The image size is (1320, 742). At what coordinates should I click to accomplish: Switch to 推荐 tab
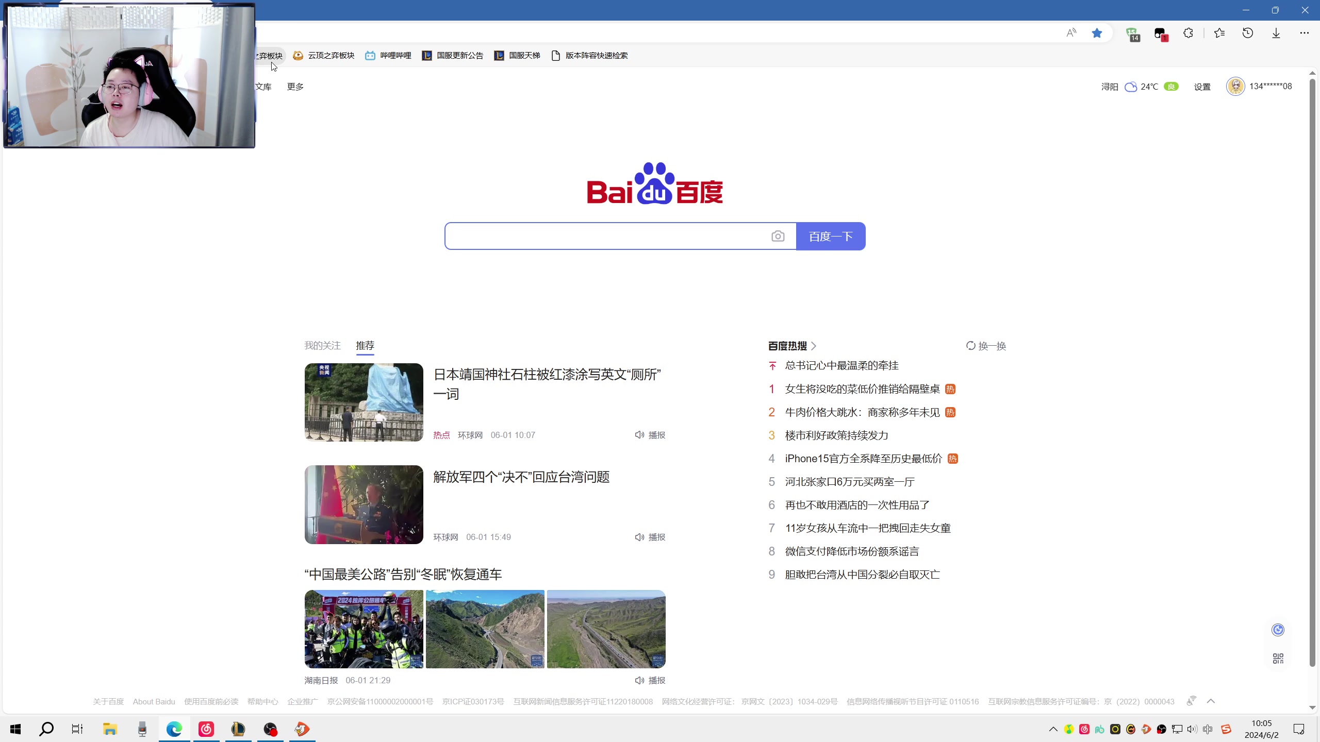pos(365,345)
